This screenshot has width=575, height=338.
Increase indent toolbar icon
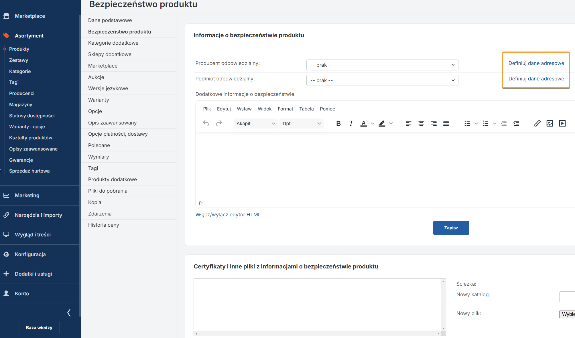click(x=516, y=123)
